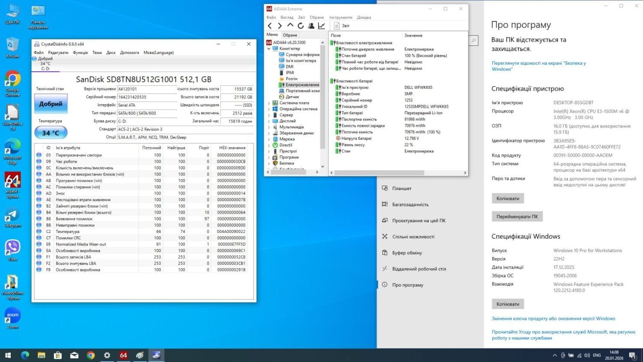Expand the Мультимедіа tree node
The height and width of the screenshot is (362, 643).
269,127
